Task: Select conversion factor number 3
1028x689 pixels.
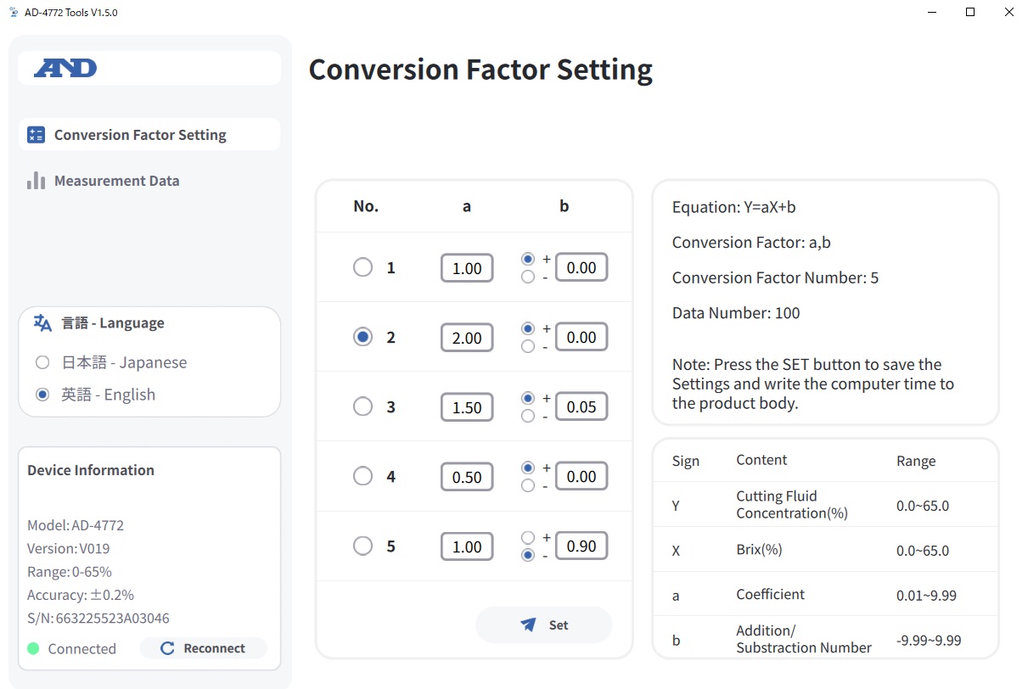Action: point(362,406)
